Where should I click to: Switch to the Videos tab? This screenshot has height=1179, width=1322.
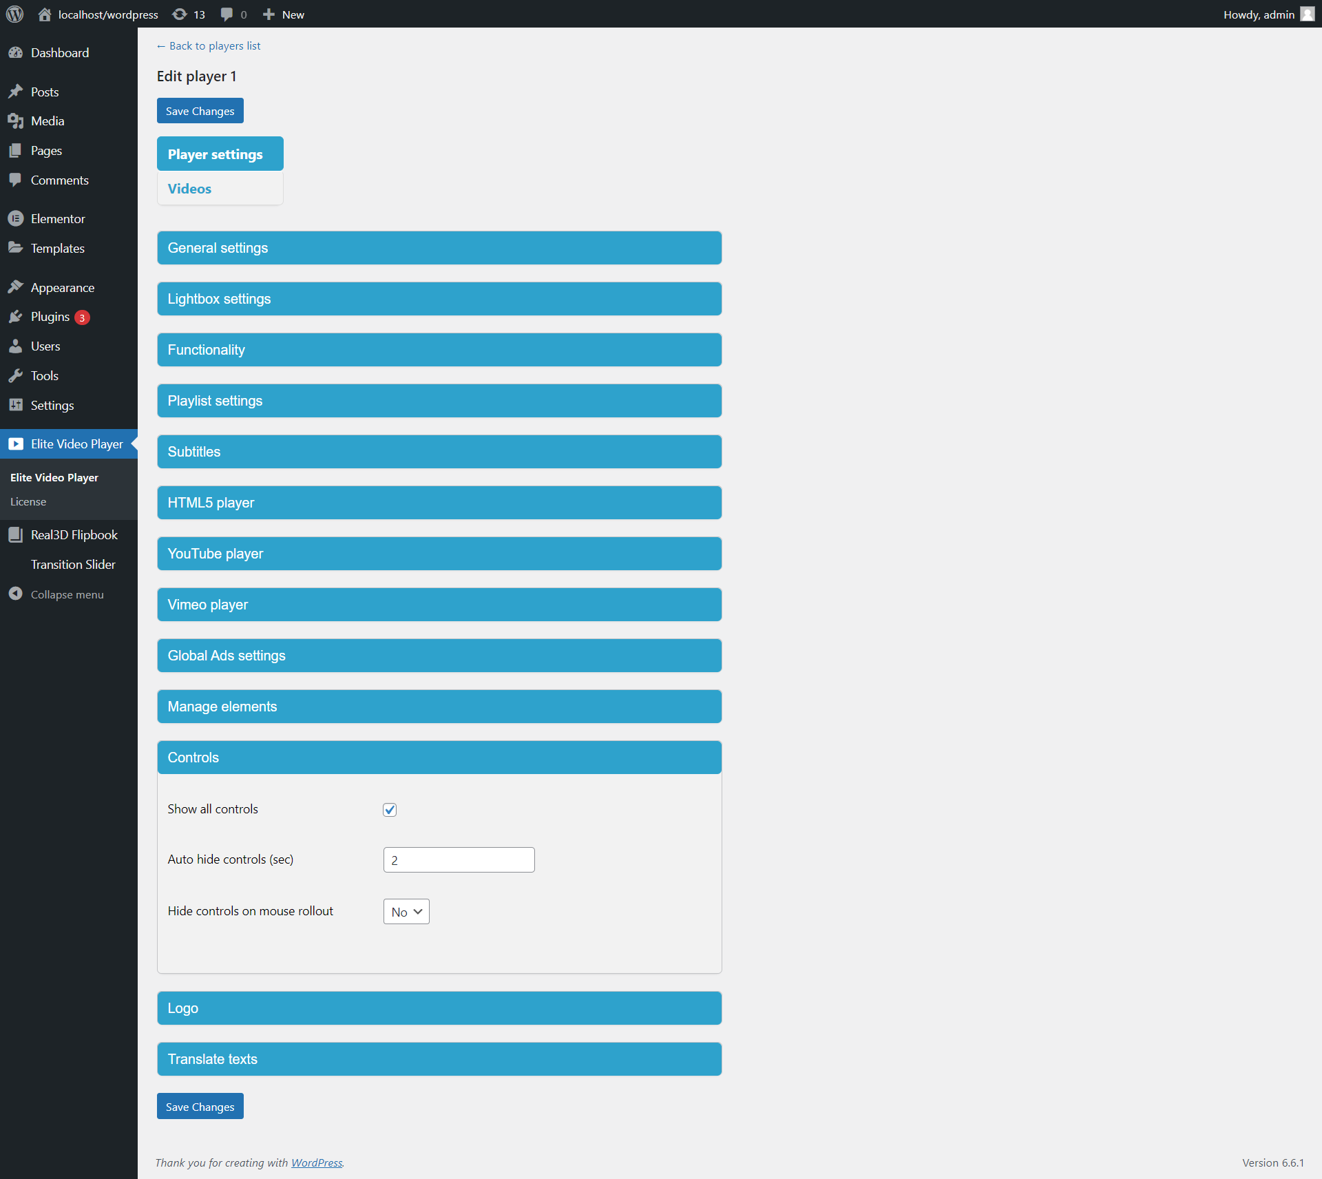click(189, 189)
